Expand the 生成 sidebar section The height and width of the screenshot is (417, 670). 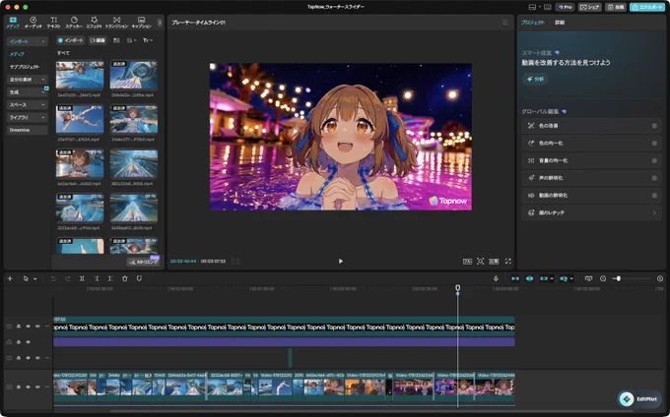43,92
